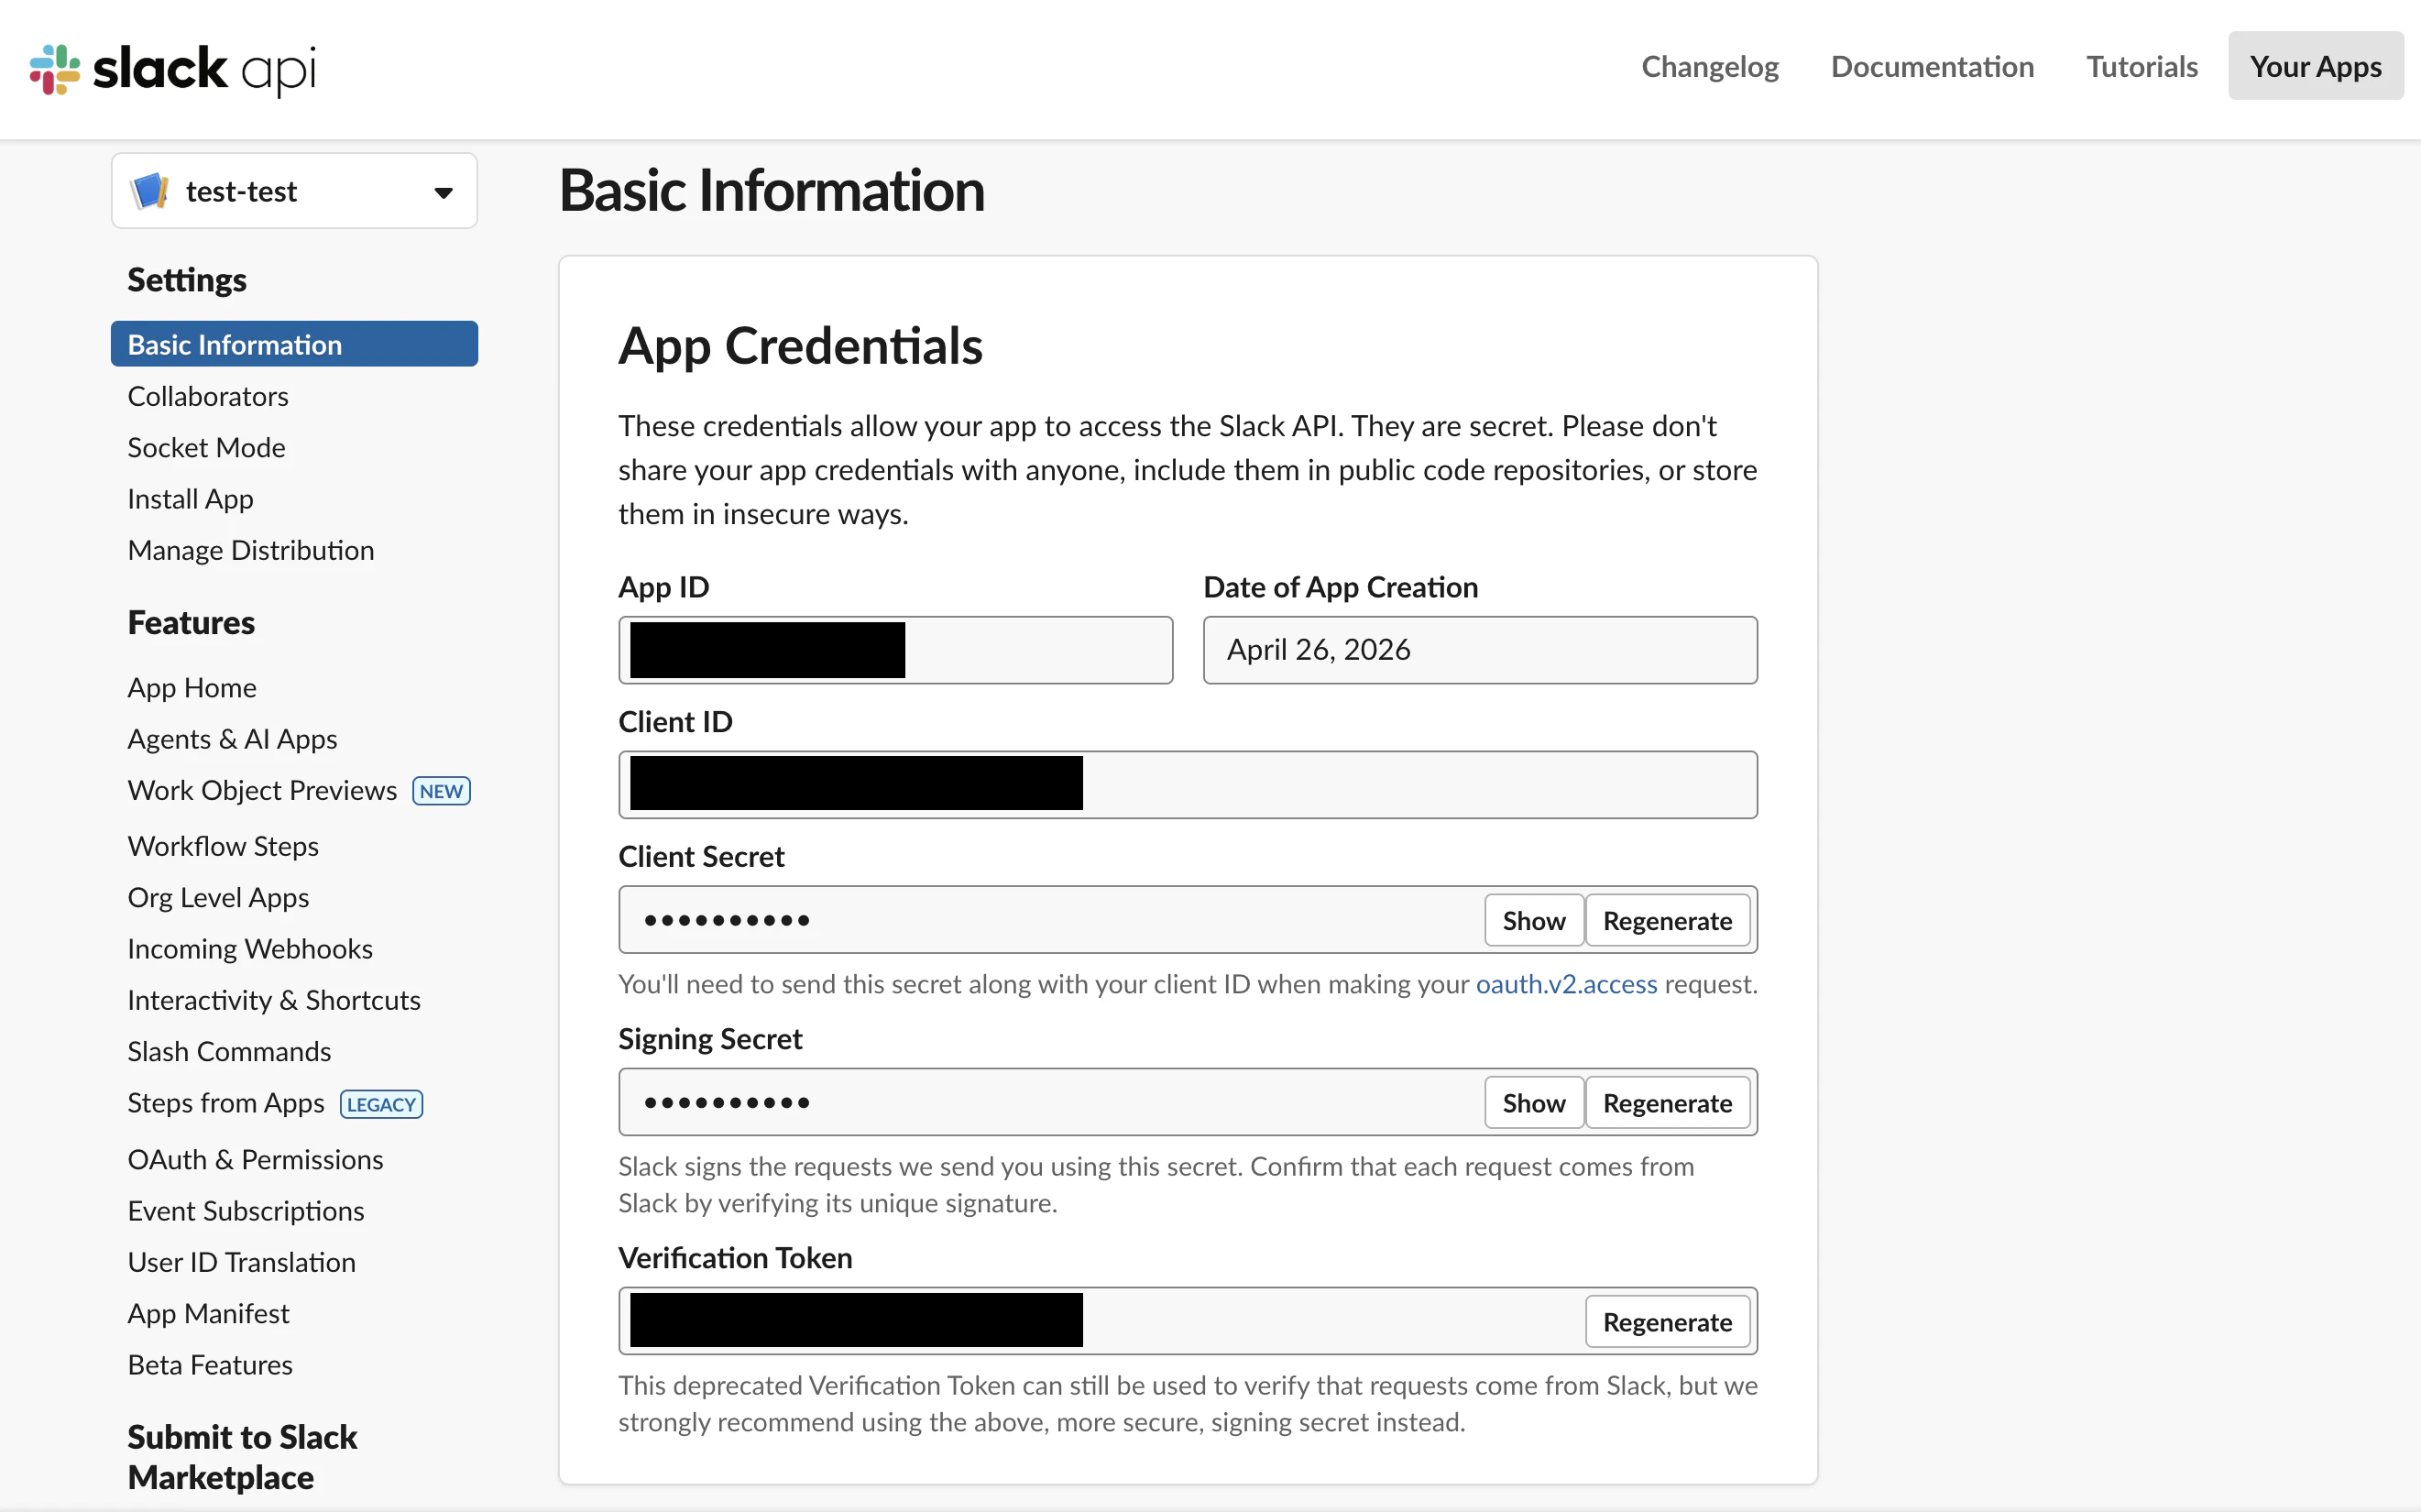Click the Features section heading
This screenshot has width=2421, height=1512.
(191, 622)
